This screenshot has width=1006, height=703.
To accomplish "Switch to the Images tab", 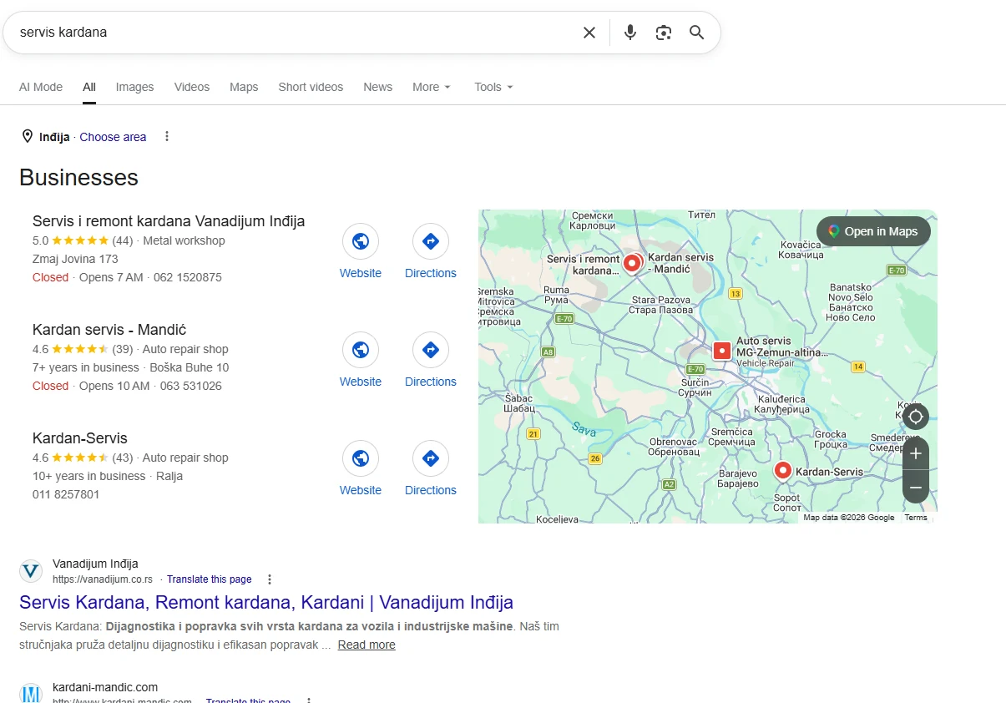I will (x=134, y=87).
